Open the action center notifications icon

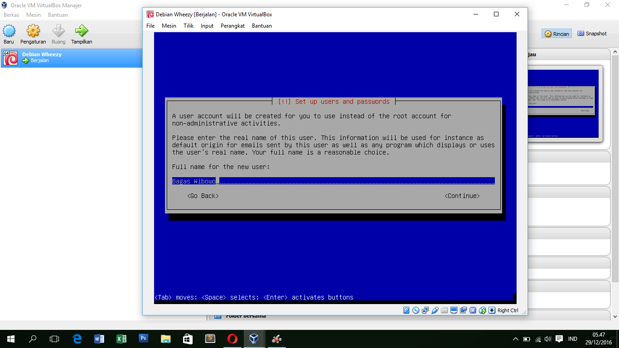coord(559,339)
